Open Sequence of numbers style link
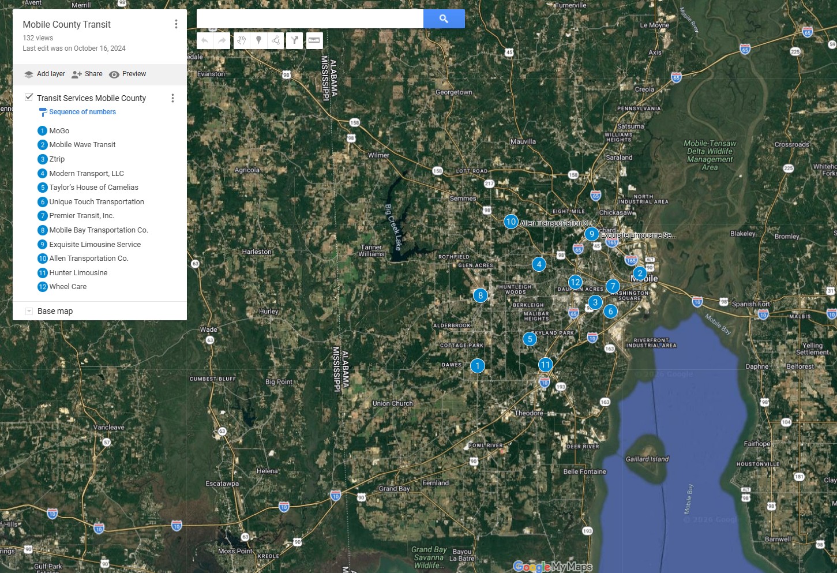The height and width of the screenshot is (573, 837). pos(82,112)
